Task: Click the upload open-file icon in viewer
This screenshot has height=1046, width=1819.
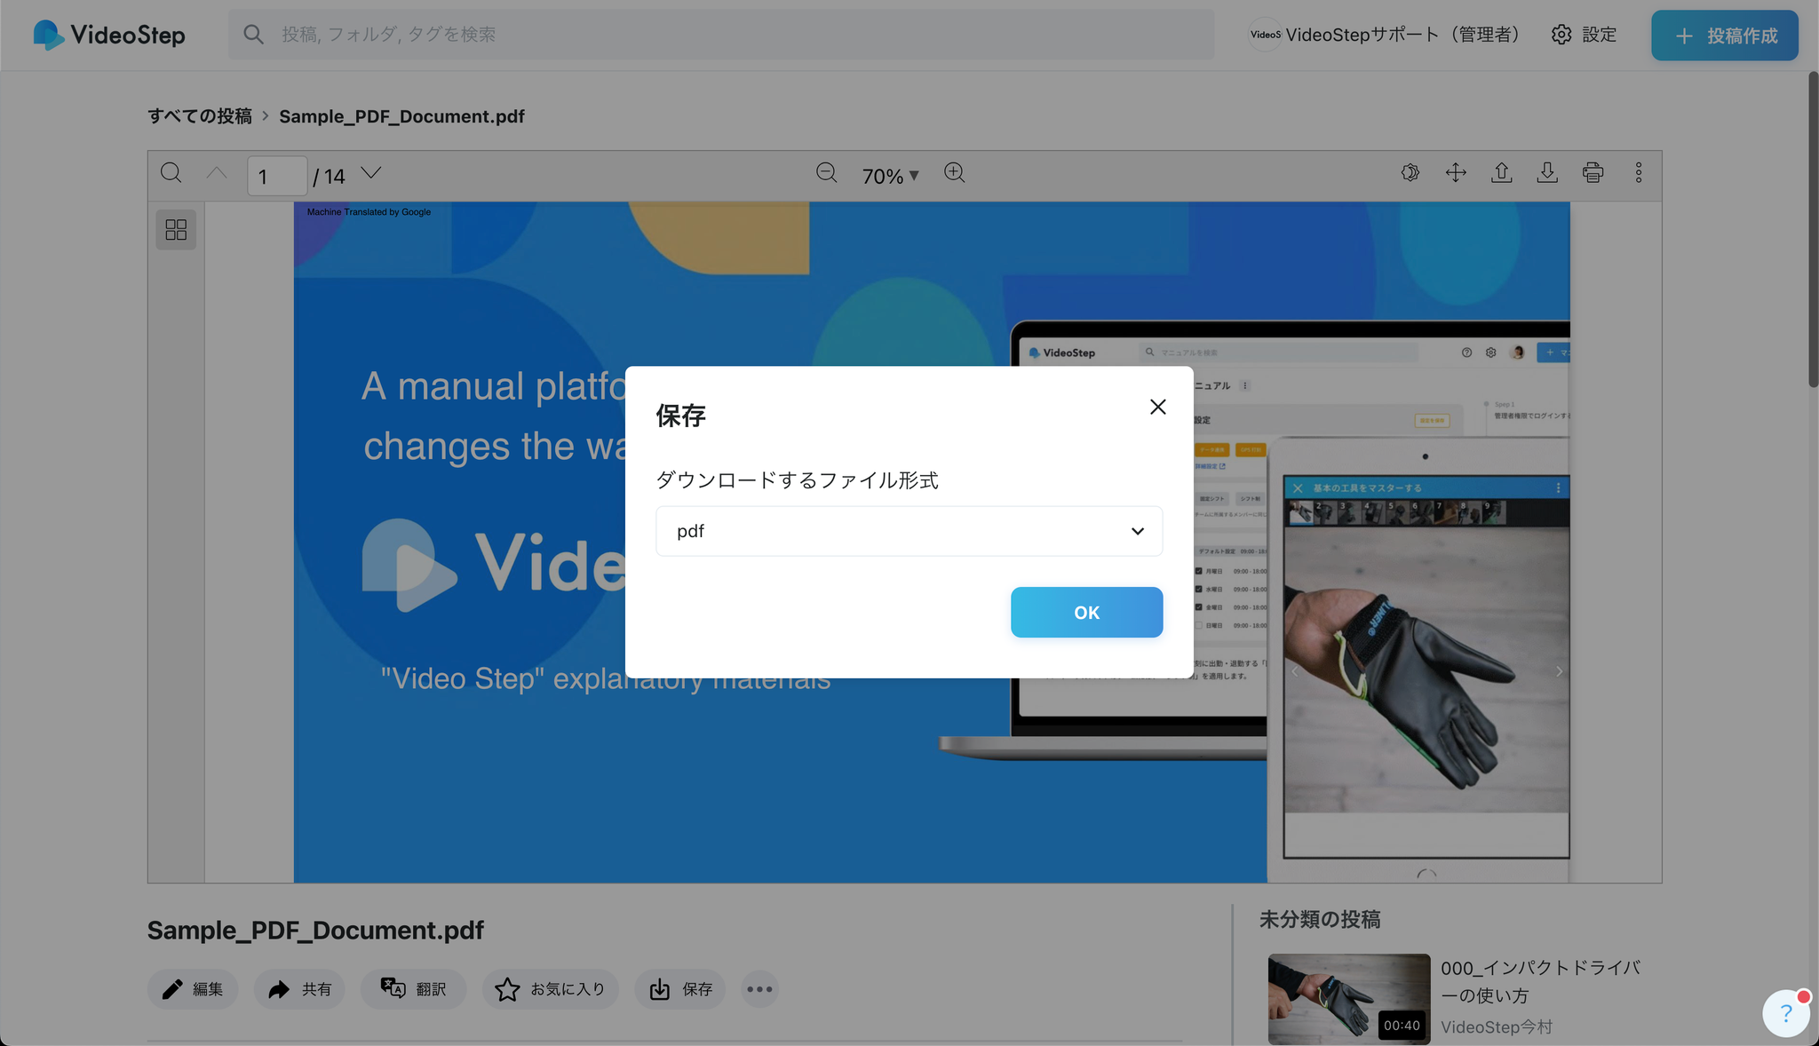Action: click(x=1502, y=173)
